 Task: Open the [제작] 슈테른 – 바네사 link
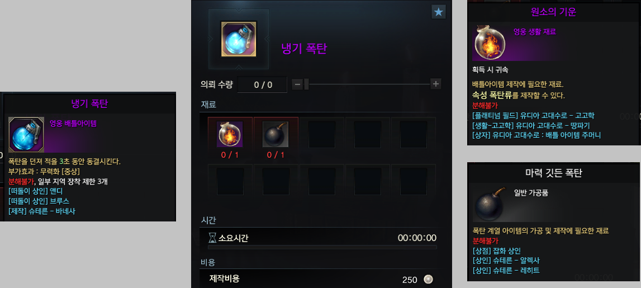[x=42, y=211]
